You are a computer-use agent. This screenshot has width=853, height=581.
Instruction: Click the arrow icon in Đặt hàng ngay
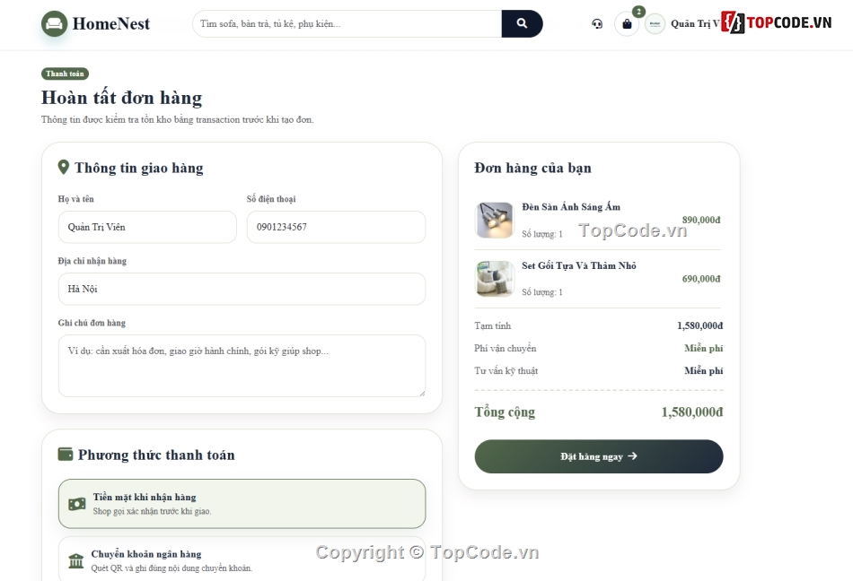[632, 456]
